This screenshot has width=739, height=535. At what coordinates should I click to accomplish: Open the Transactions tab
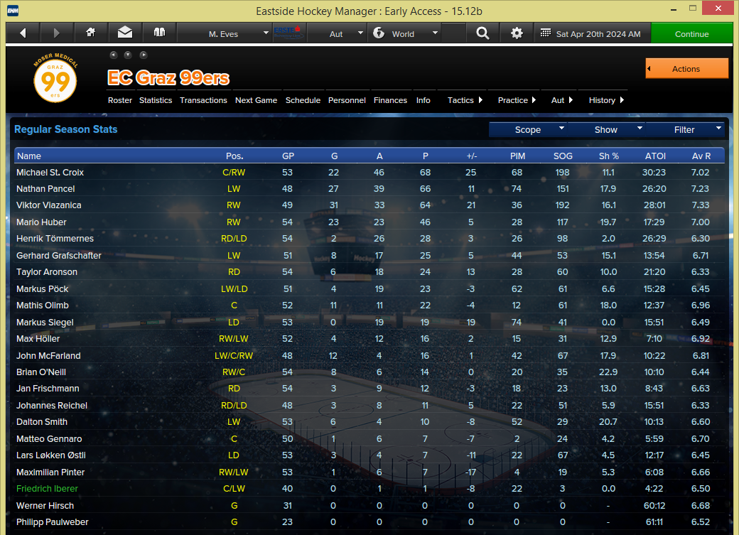[x=203, y=100]
